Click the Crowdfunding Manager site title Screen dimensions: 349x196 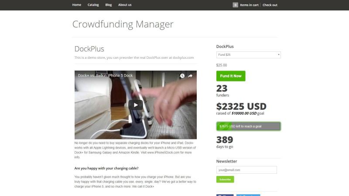[123, 24]
